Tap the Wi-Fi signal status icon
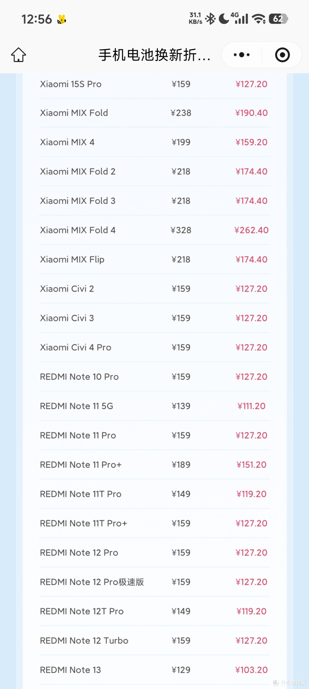Viewport: 309px width, 689px height. (259, 19)
